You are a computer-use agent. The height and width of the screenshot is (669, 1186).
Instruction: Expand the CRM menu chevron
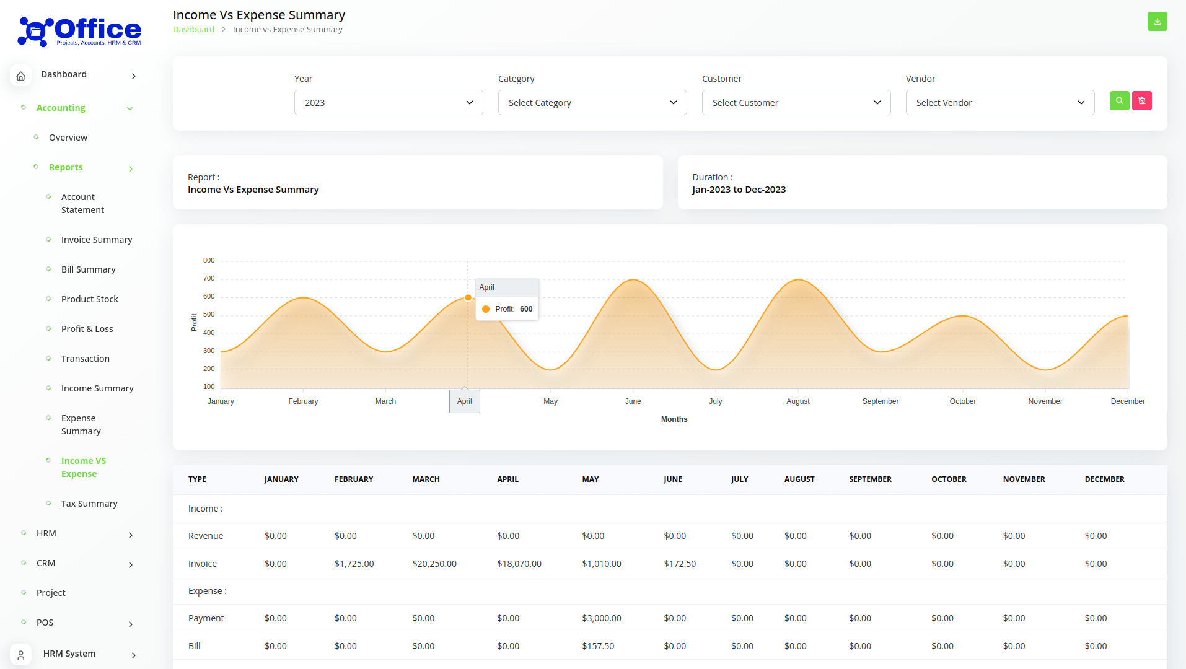tap(131, 564)
